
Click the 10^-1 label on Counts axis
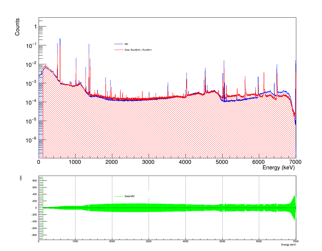[x=31, y=45]
